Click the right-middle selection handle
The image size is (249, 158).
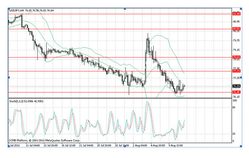(241, 77)
